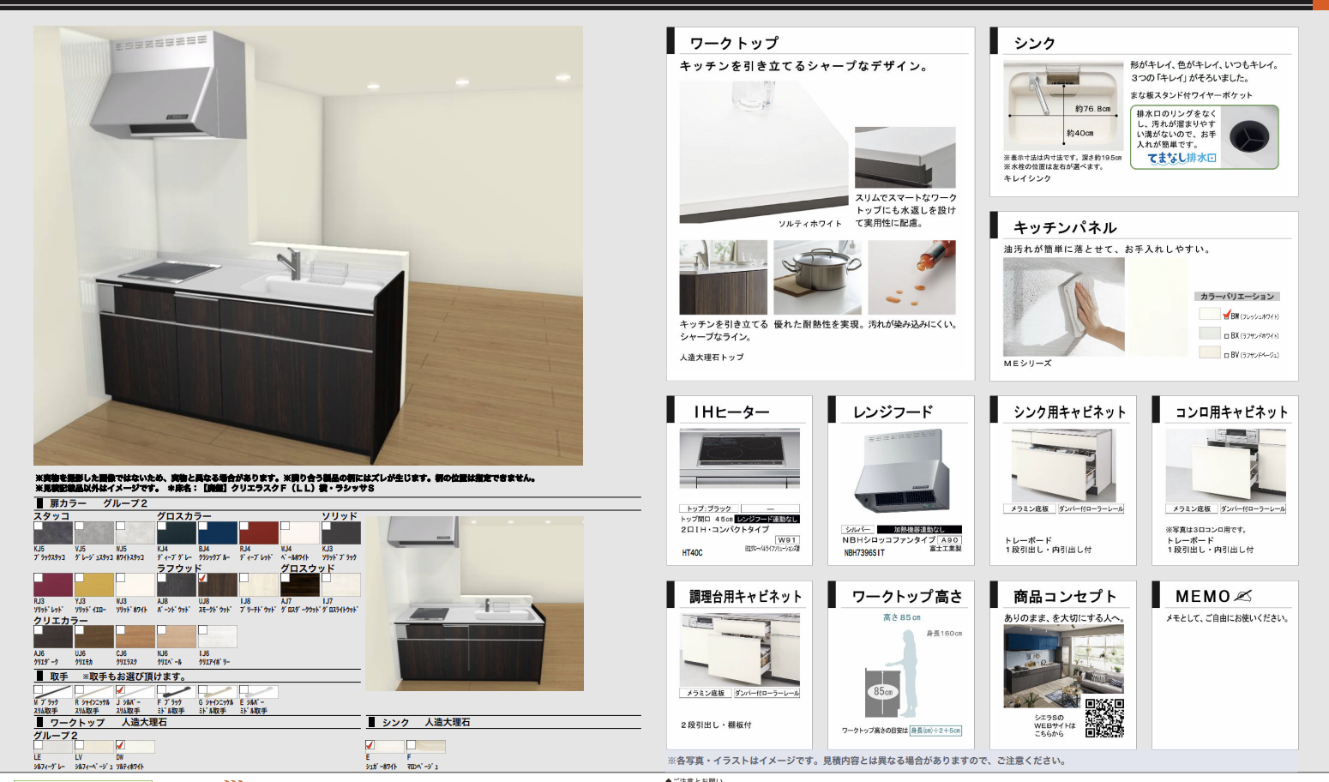Viewport: 1329px width, 782px height.
Task: Click the カラーバリエーション label in kitchen panel
Action: (1236, 297)
